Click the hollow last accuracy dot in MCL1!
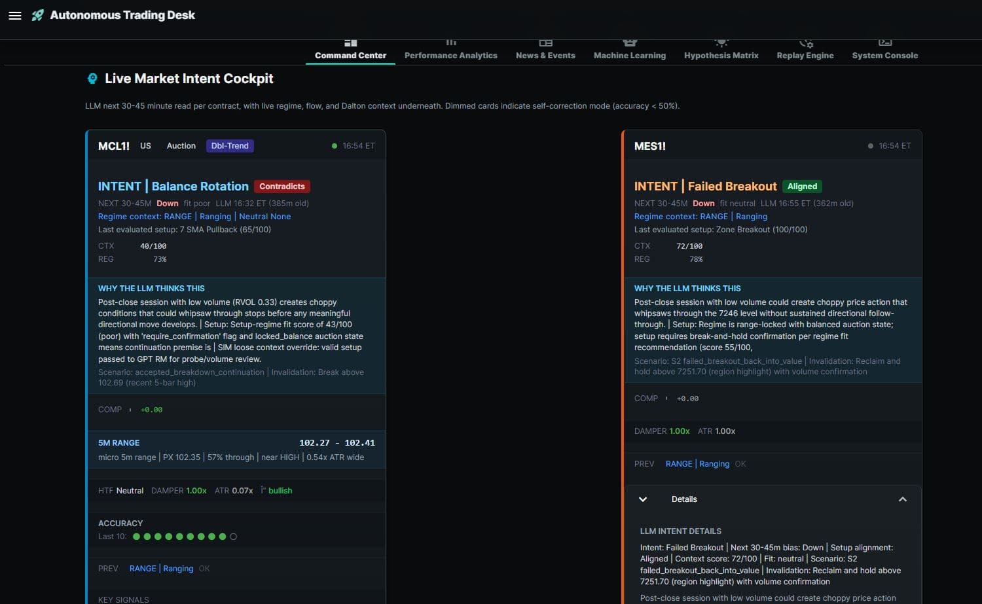The image size is (982, 604). coord(233,537)
